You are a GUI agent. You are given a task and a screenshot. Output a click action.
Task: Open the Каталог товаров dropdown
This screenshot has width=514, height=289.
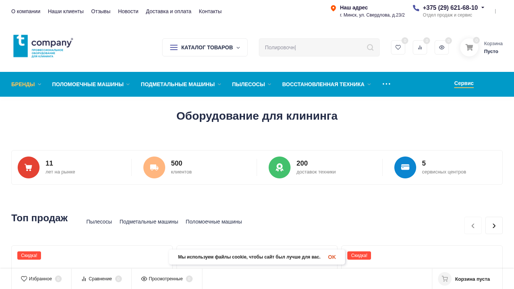point(205,47)
